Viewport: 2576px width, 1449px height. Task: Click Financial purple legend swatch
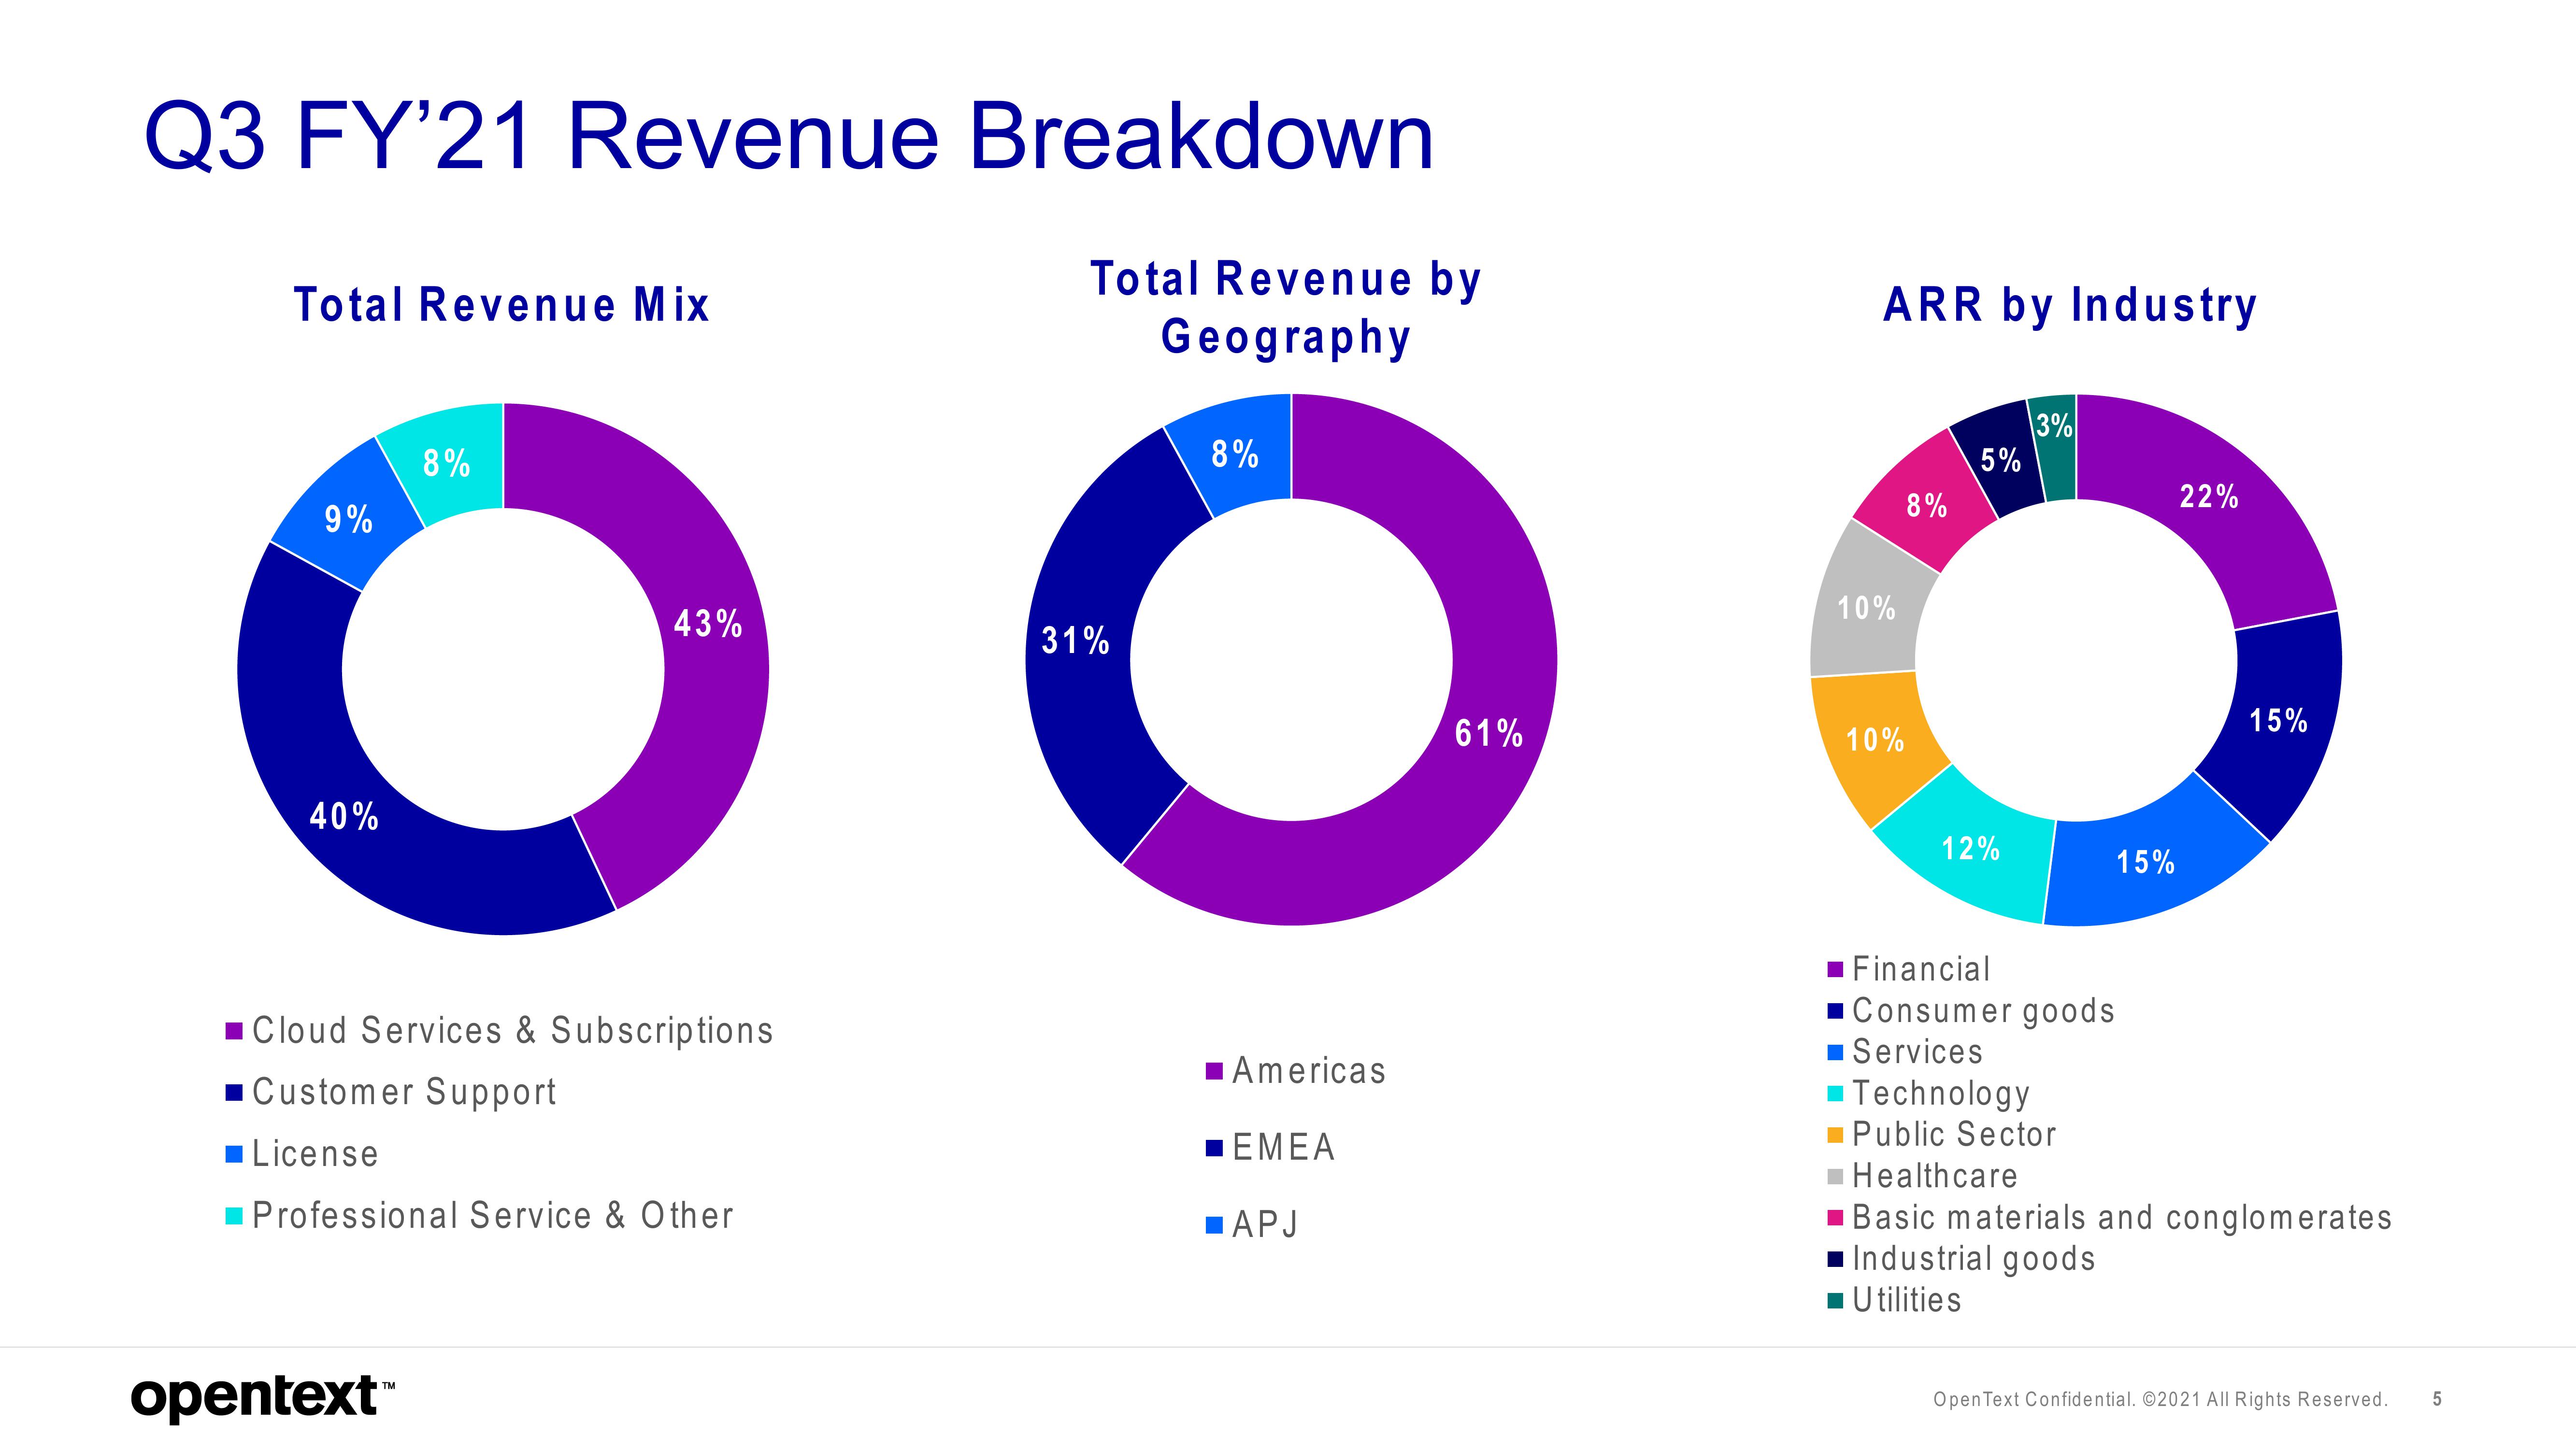tap(1835, 970)
